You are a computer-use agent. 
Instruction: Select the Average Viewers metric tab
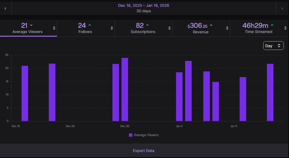(28, 28)
